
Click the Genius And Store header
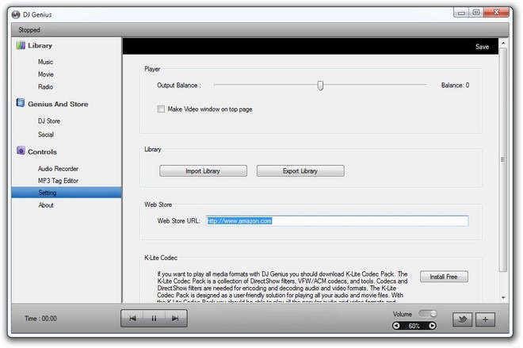pyautogui.click(x=58, y=104)
